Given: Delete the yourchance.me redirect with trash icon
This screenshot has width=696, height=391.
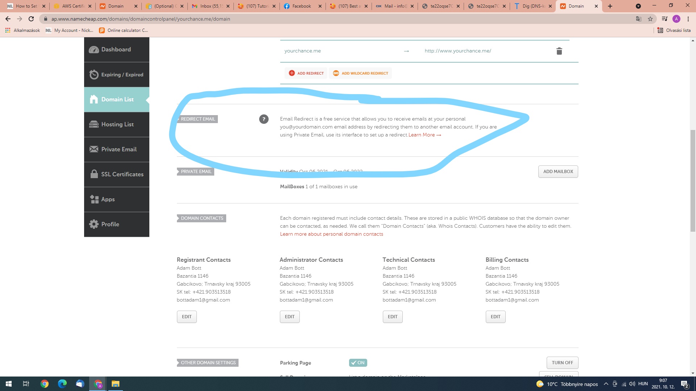Looking at the screenshot, I should [x=559, y=51].
